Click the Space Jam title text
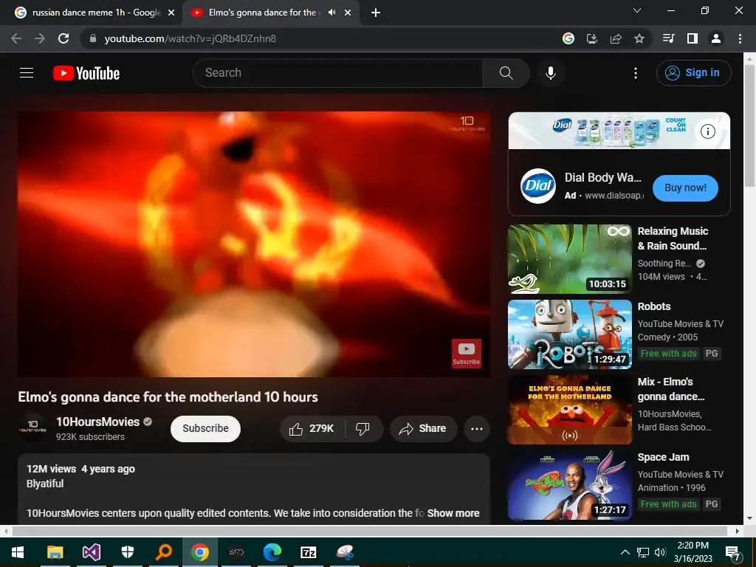 (663, 457)
